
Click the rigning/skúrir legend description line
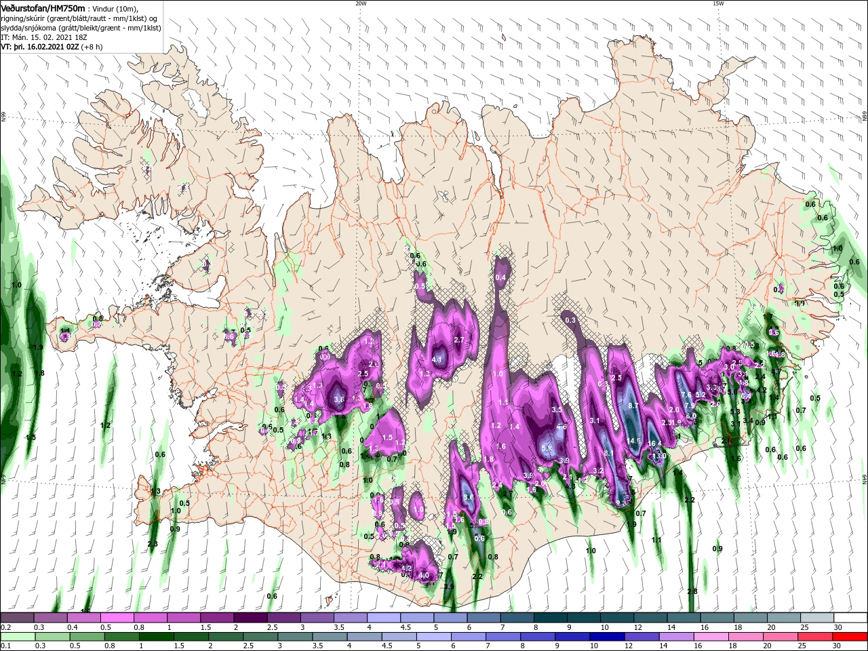coord(79,18)
